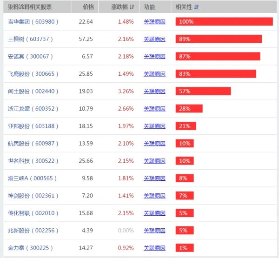Open stock link 吉华集团 (603980)
This screenshot has height=258, width=279.
pyautogui.click(x=31, y=22)
